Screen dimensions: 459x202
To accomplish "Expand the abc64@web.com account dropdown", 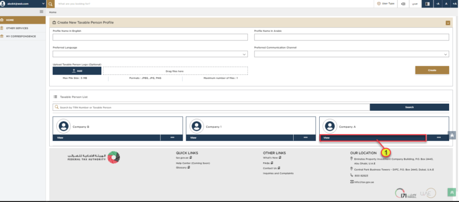I will [x=23, y=4].
